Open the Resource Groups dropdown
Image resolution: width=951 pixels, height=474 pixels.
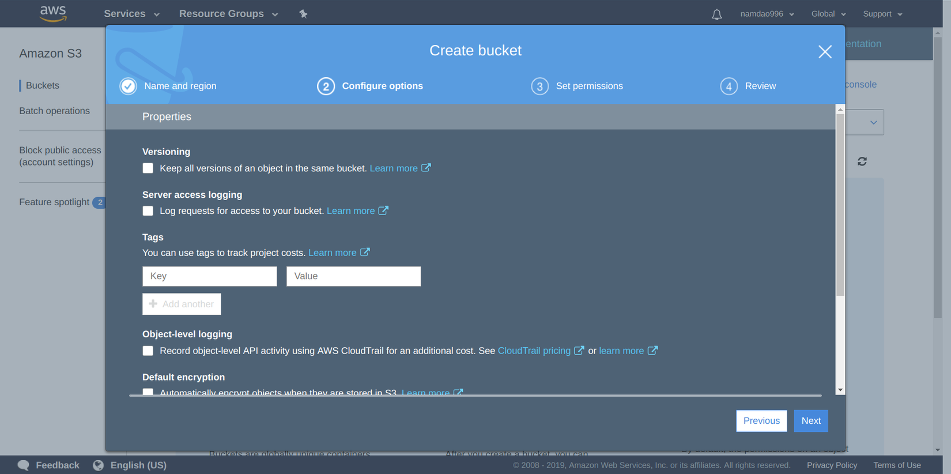point(229,14)
